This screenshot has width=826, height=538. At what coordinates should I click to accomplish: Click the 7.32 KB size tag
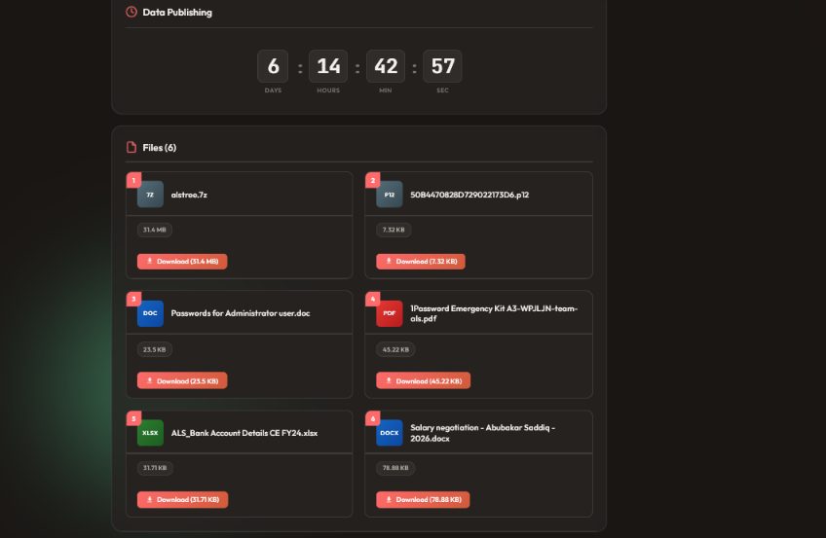[x=394, y=230]
